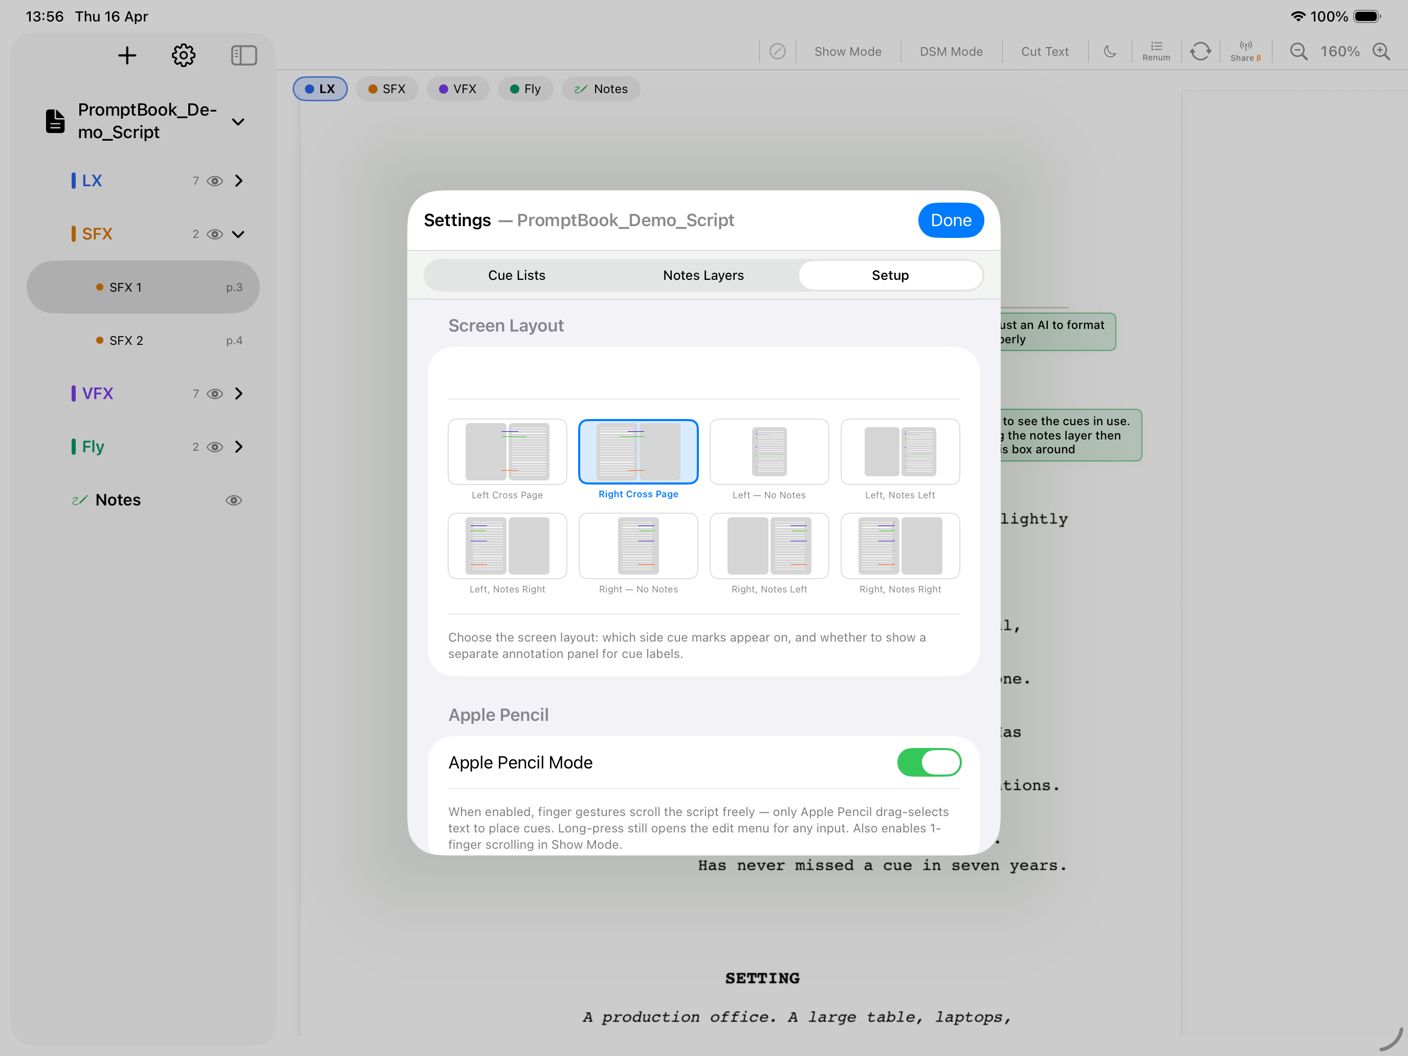Toggle visibility of the Notes layer
Viewport: 1408px width, 1056px height.
click(234, 500)
